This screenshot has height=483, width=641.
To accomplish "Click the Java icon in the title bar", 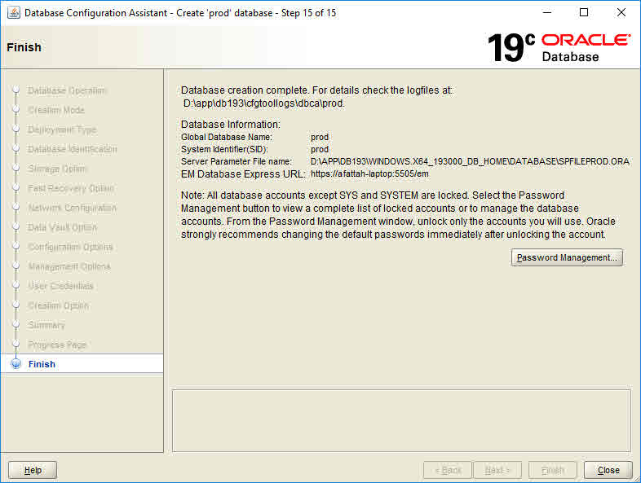I will (13, 13).
